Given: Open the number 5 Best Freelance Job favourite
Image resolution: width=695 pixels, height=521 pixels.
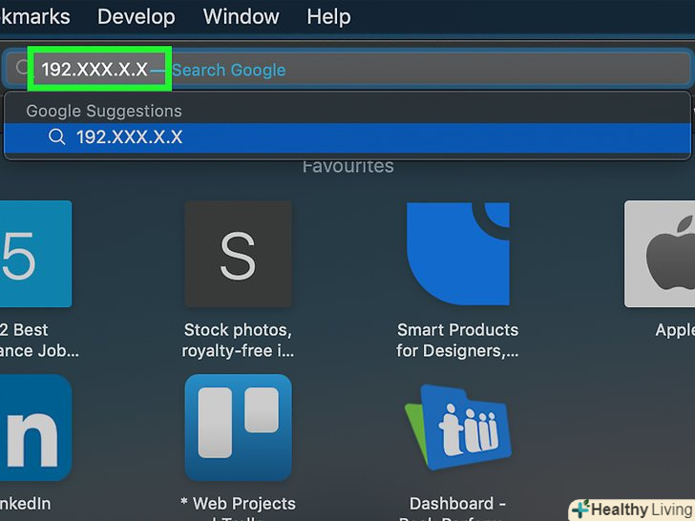Looking at the screenshot, I should coord(35,254).
